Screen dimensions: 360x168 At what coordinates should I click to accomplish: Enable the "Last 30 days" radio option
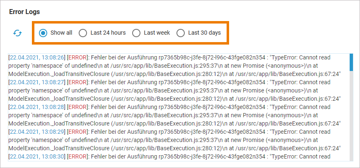click(181, 33)
